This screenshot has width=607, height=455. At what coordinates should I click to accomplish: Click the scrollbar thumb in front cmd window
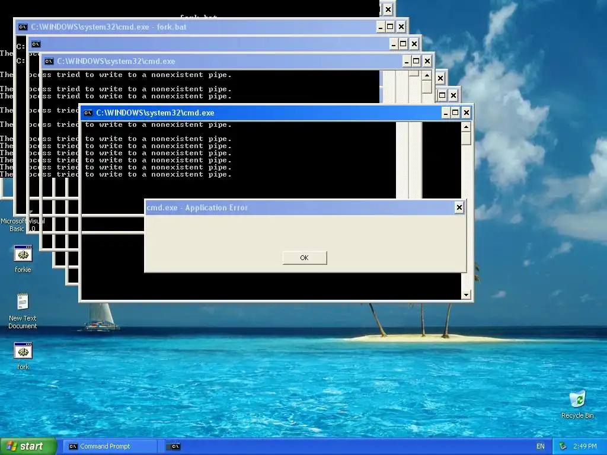466,138
